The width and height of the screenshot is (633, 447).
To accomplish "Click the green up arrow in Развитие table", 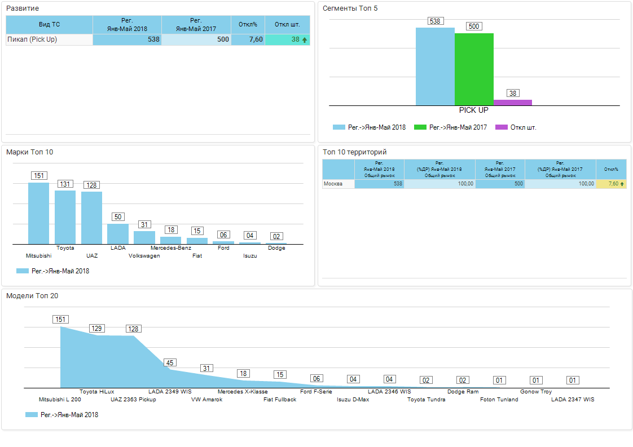I will [x=305, y=40].
